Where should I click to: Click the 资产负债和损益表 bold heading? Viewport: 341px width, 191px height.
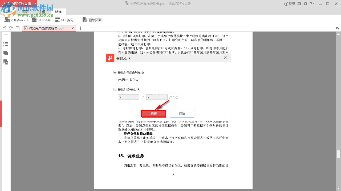pos(138,134)
